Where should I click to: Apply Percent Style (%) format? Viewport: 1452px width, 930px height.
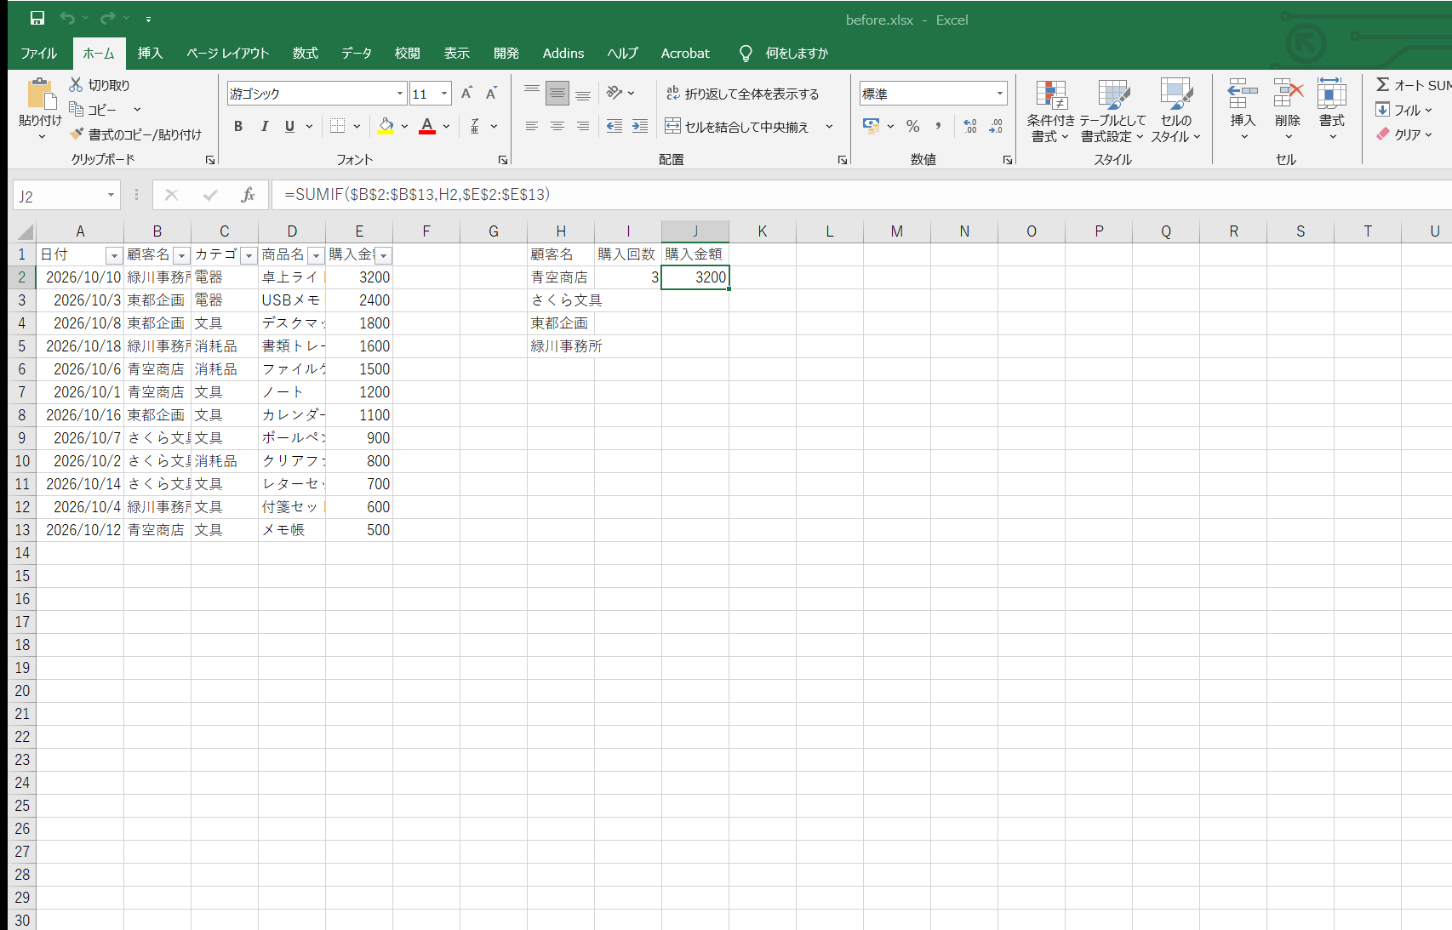pyautogui.click(x=912, y=126)
